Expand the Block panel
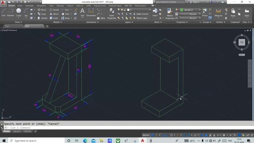The image size is (254, 143). coord(158,22)
